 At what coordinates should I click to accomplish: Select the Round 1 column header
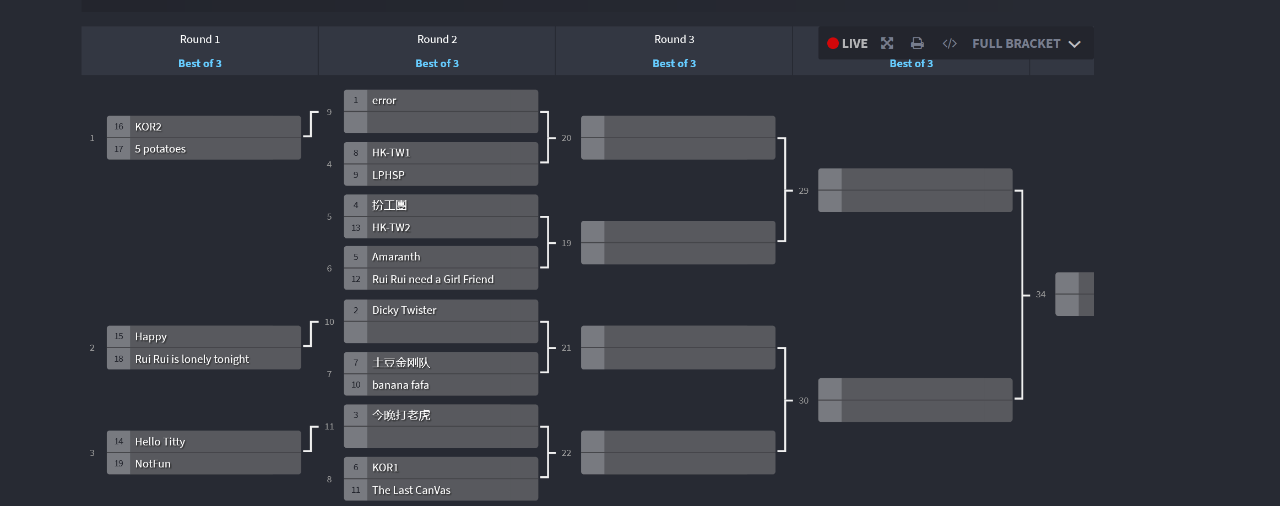coord(200,39)
